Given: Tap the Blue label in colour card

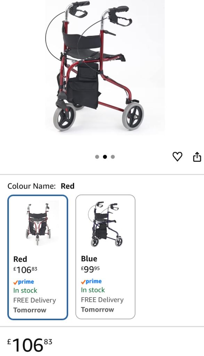Looking at the screenshot, I should [x=89, y=259].
